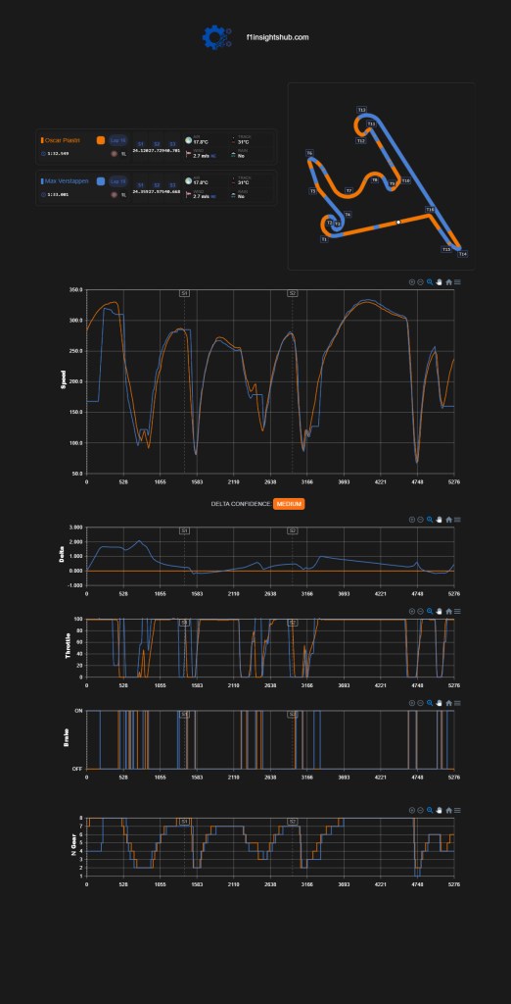Click the Lap badge in Max Verstappen's card
511x1004 pixels.
[117, 181]
